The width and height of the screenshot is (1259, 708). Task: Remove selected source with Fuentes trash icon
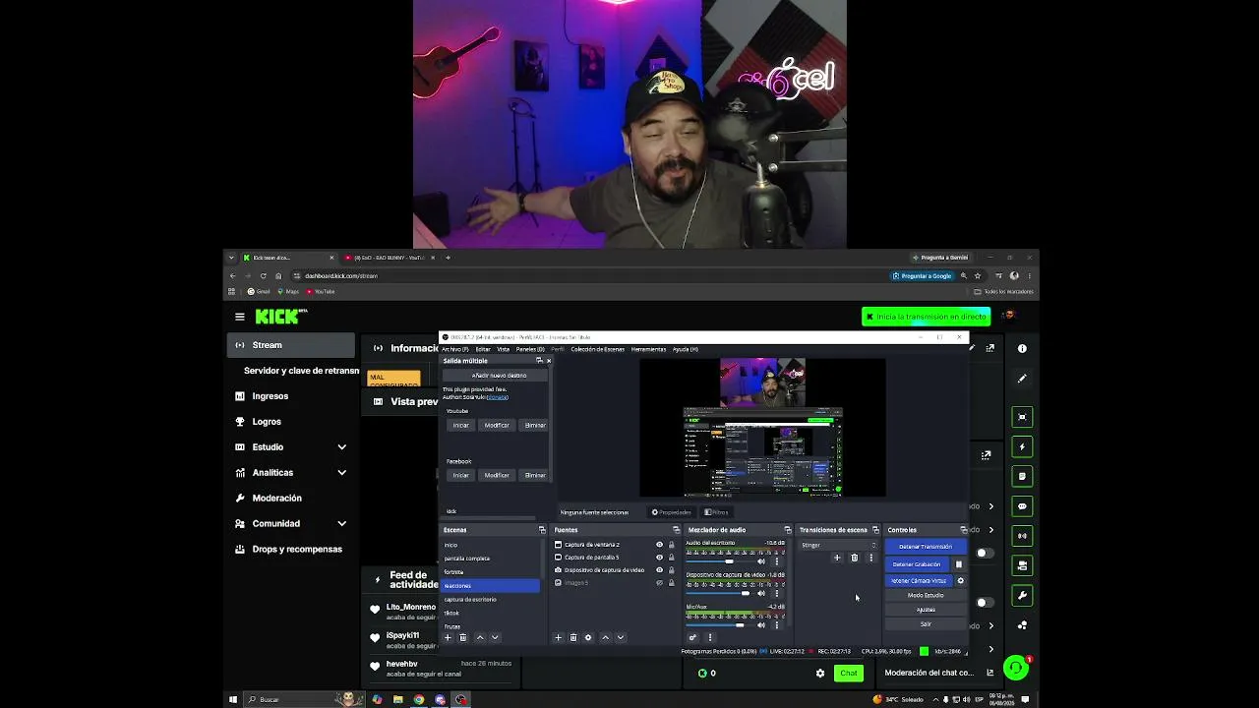coord(573,637)
